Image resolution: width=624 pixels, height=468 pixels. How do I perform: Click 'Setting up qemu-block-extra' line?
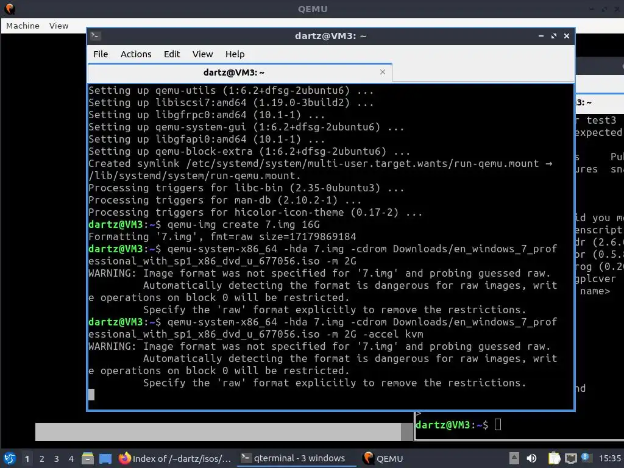click(x=249, y=151)
